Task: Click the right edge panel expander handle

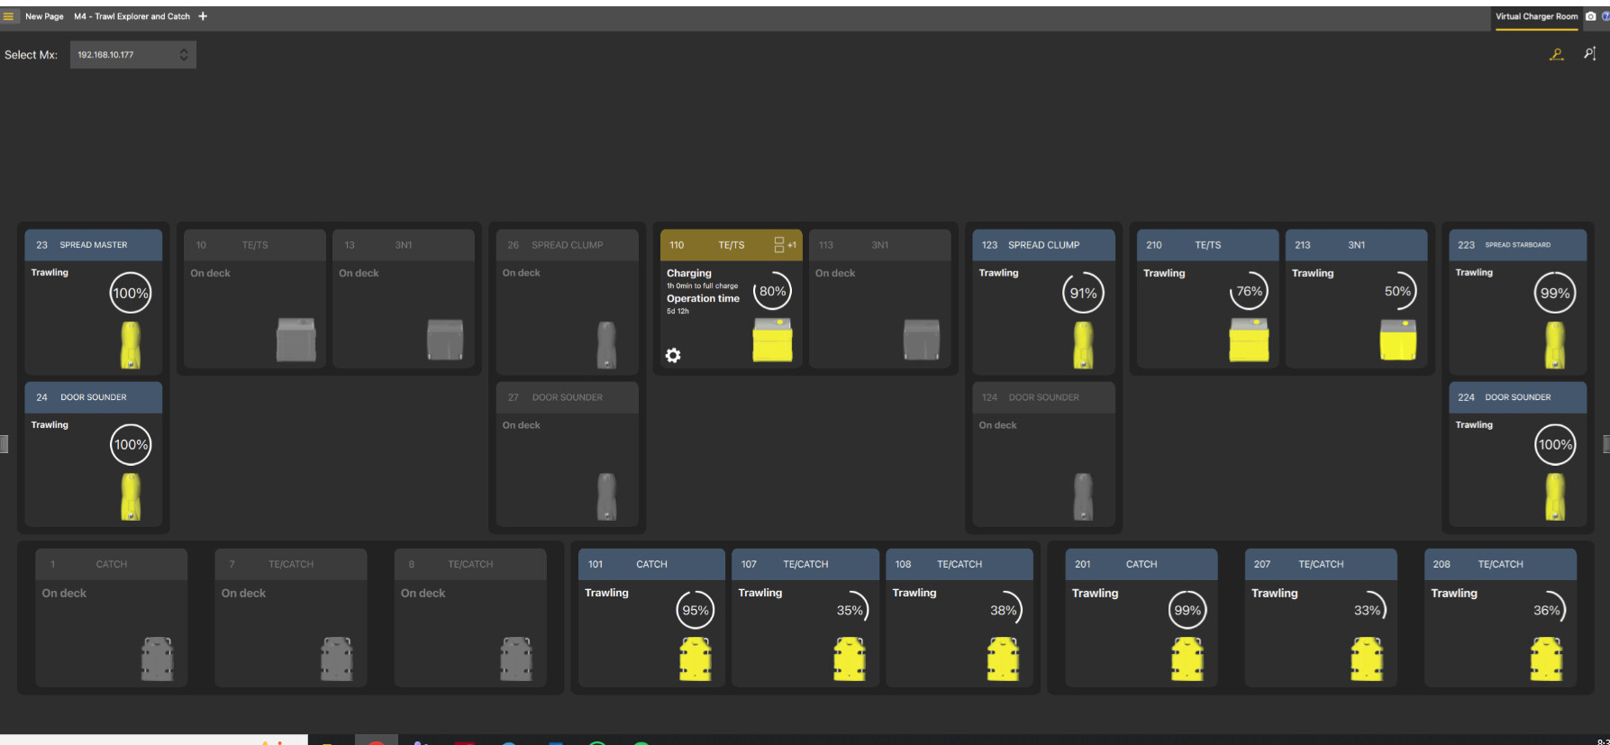Action: (x=1605, y=443)
